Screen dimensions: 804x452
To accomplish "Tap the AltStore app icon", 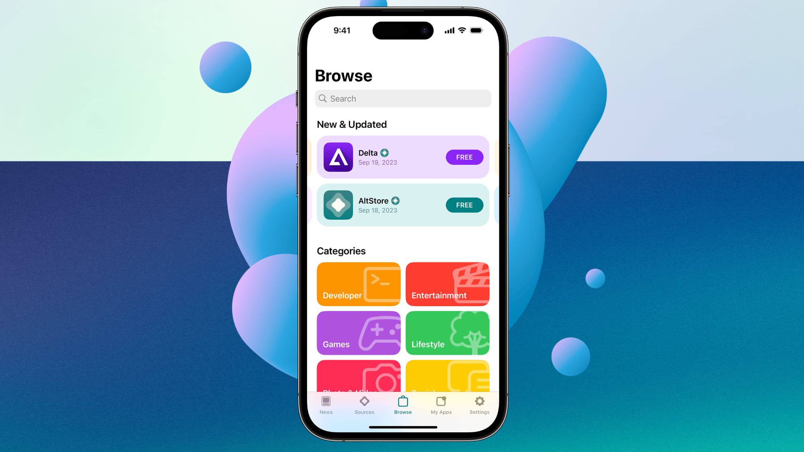I will pyautogui.click(x=338, y=205).
